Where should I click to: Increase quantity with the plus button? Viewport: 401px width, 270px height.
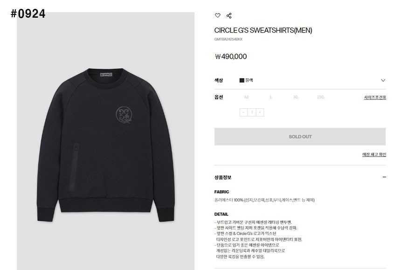260,112
